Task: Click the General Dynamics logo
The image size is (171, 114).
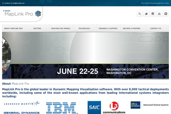Action: coord(21,113)
